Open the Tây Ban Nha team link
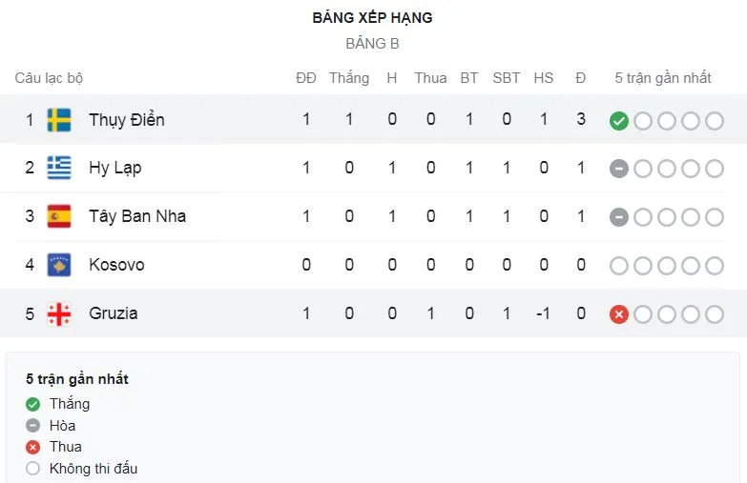This screenshot has width=747, height=483. 137,216
